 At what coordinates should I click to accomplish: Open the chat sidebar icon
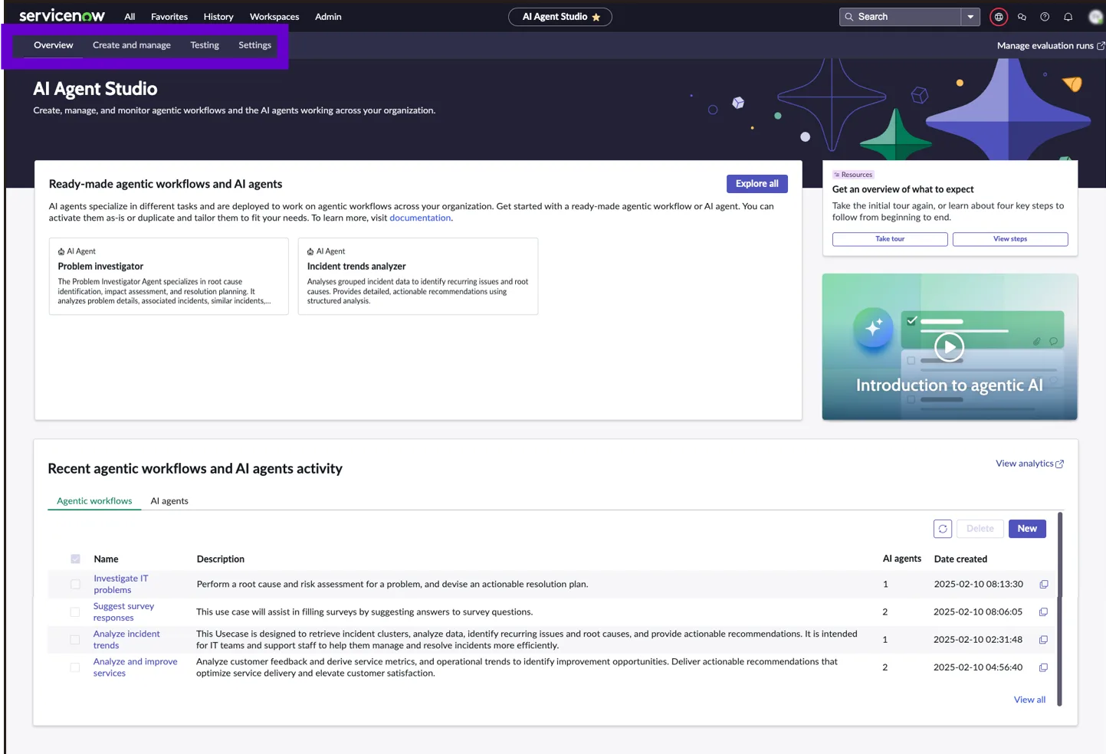coord(1022,17)
